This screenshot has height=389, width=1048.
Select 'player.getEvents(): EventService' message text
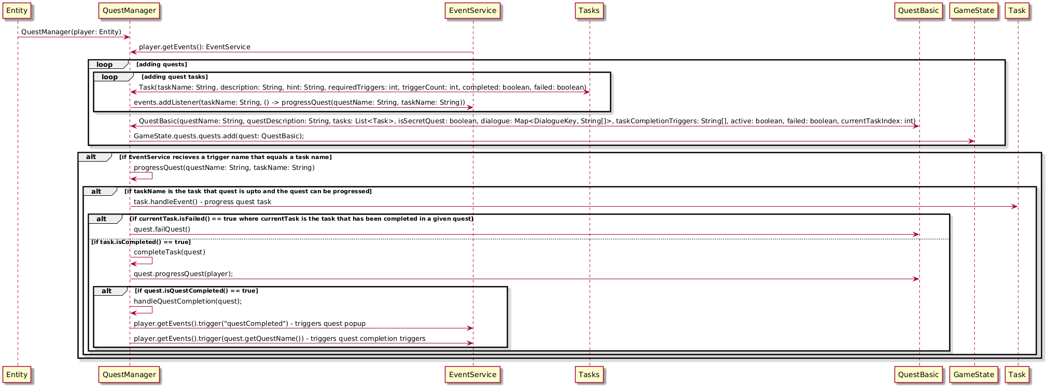(x=194, y=47)
